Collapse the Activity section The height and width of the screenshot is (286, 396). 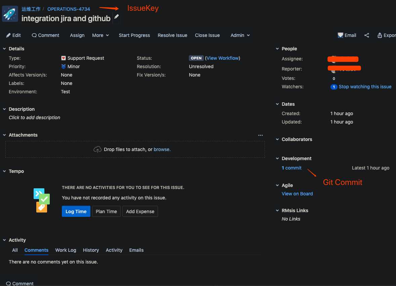4,240
